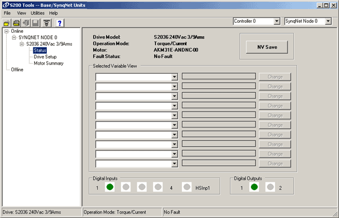
Task: Click the yellow drive toolbar icon
Action: tap(16, 23)
